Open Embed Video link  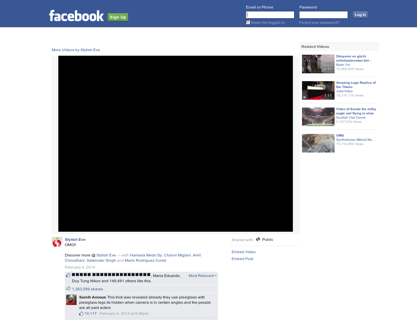(244, 252)
